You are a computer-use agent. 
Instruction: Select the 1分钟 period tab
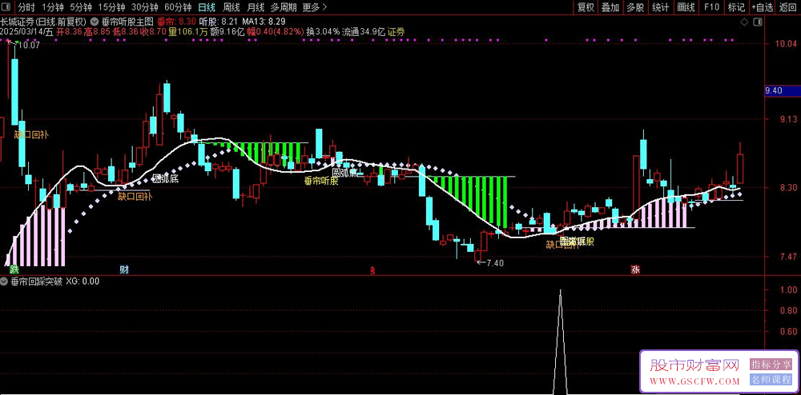[x=53, y=7]
